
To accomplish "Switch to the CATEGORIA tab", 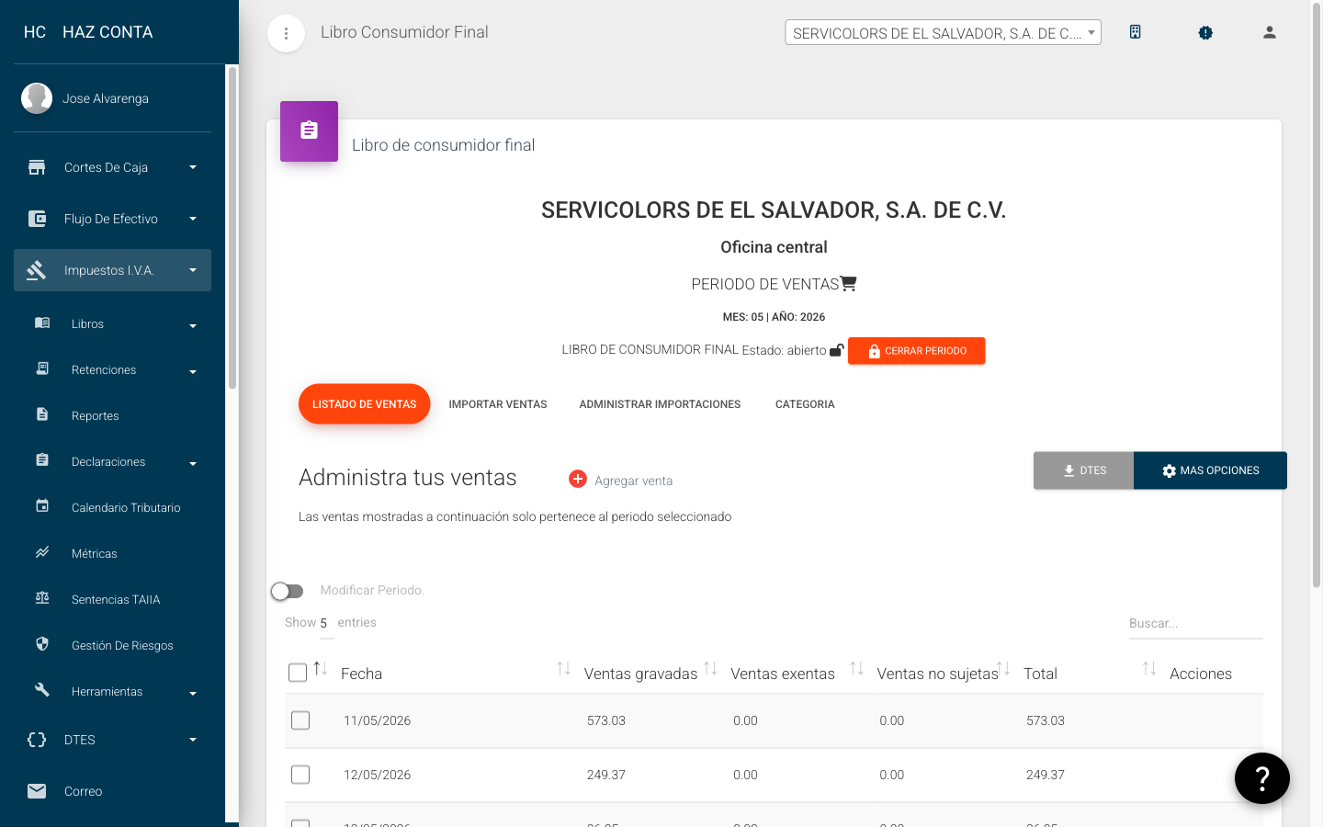I will 805,404.
